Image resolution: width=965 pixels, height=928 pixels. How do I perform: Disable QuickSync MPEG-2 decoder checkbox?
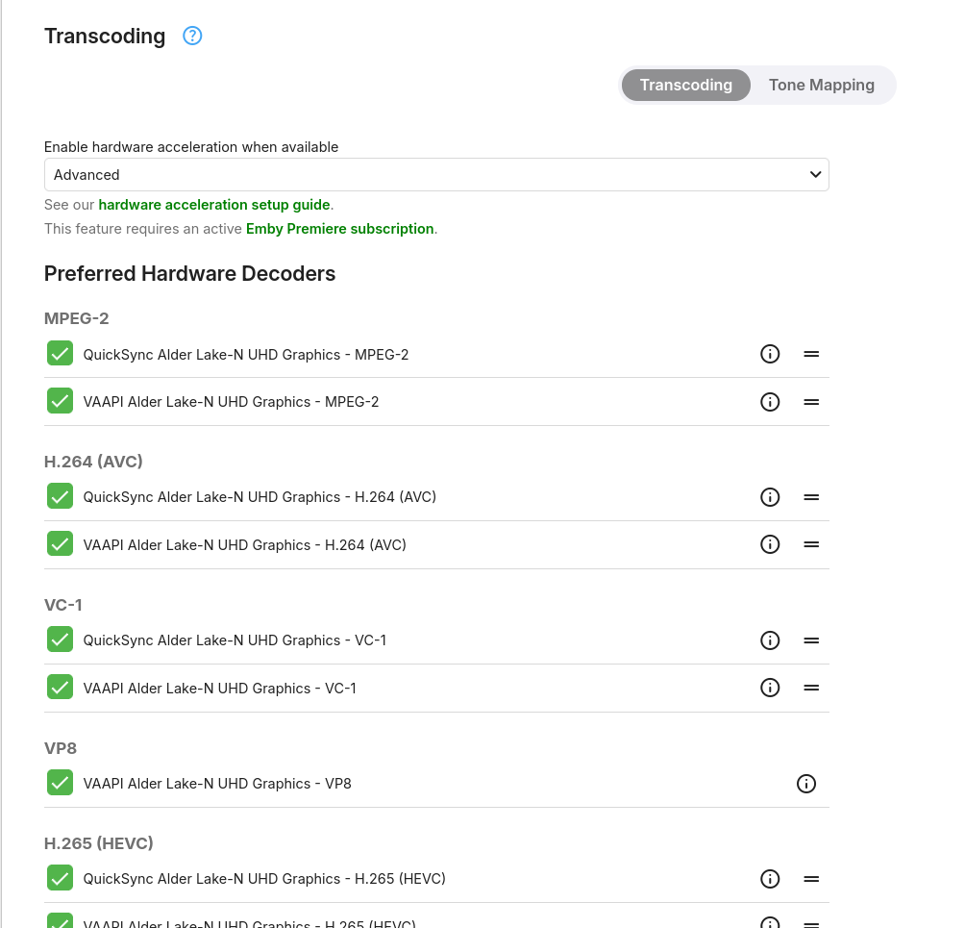(61, 354)
